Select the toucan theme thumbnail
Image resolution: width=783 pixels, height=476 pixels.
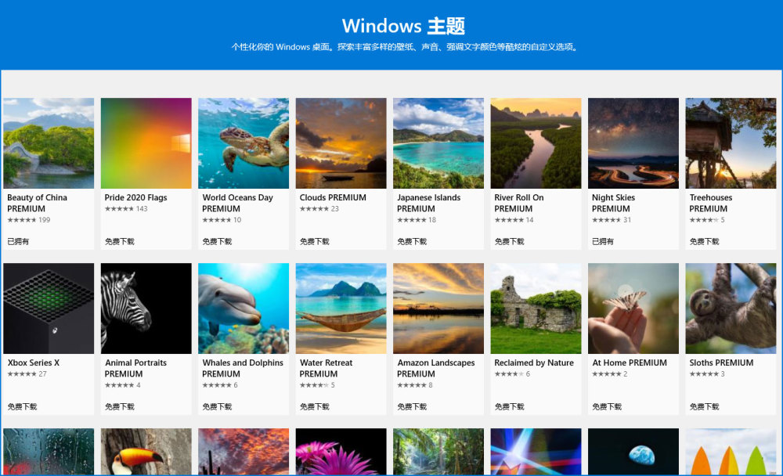click(x=146, y=452)
